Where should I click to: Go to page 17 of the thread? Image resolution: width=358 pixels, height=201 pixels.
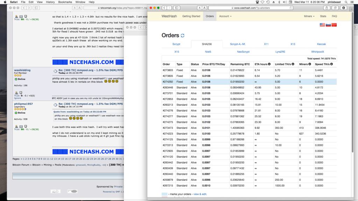point(70,159)
